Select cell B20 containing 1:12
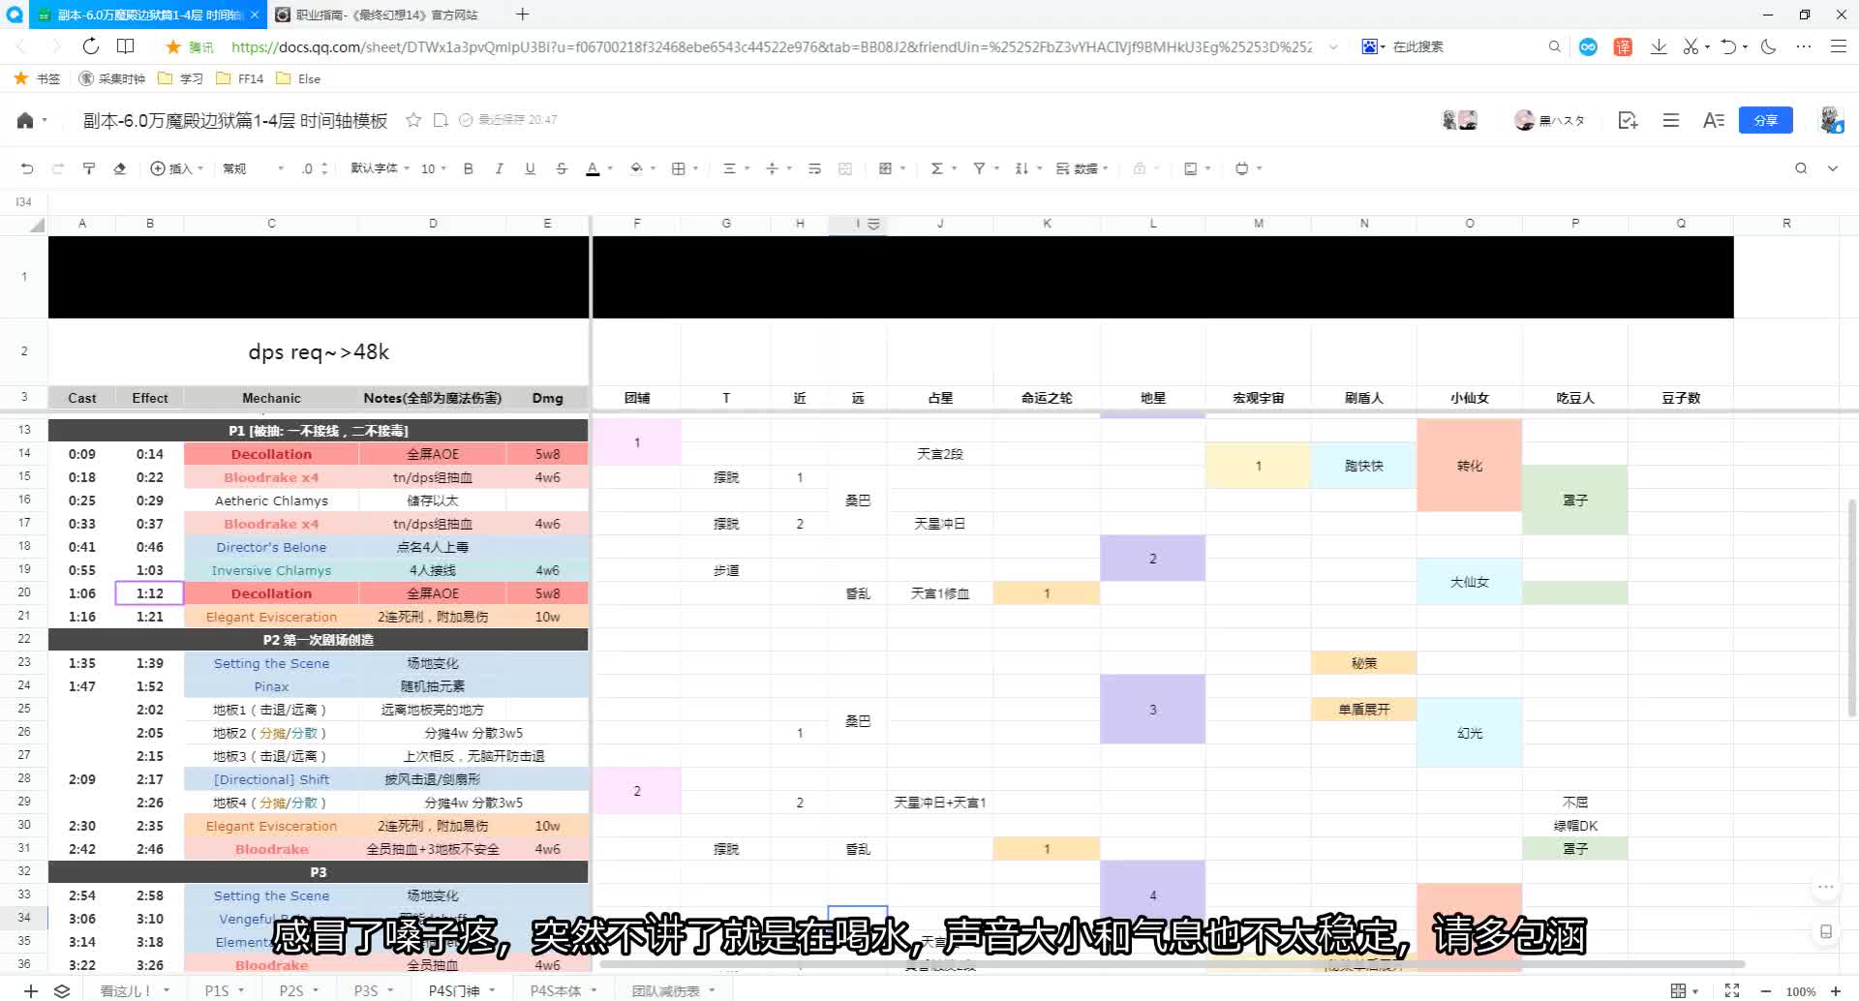 [150, 592]
